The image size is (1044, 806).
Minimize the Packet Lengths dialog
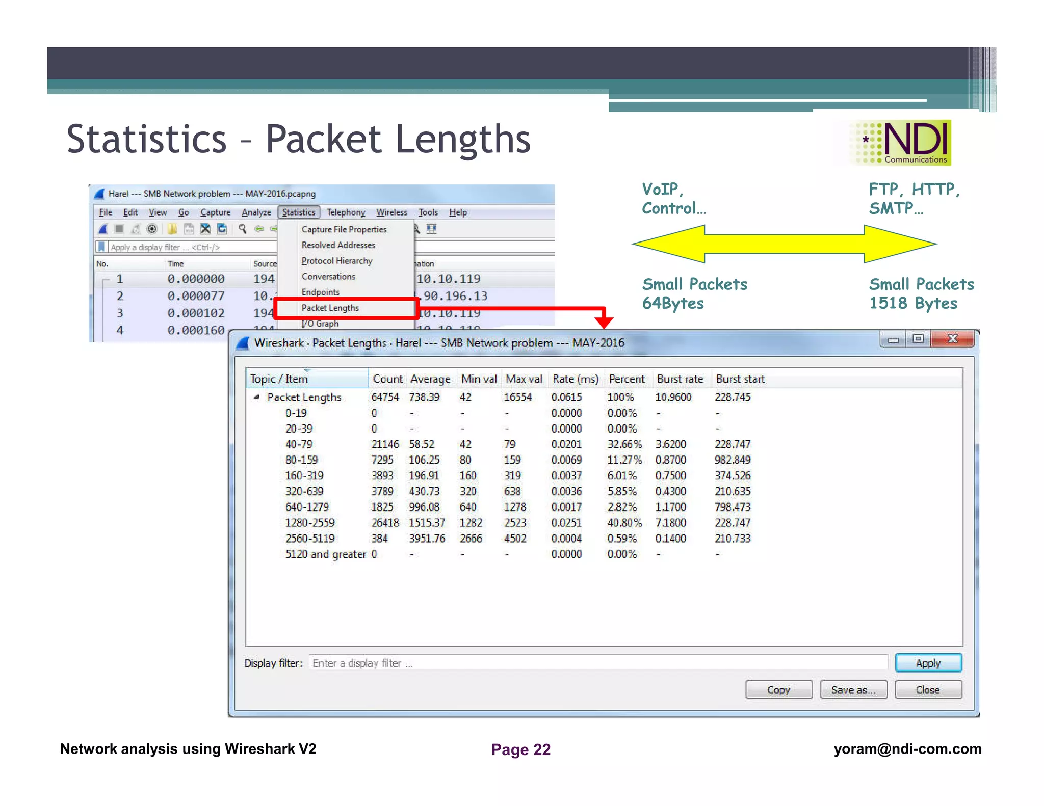[893, 339]
